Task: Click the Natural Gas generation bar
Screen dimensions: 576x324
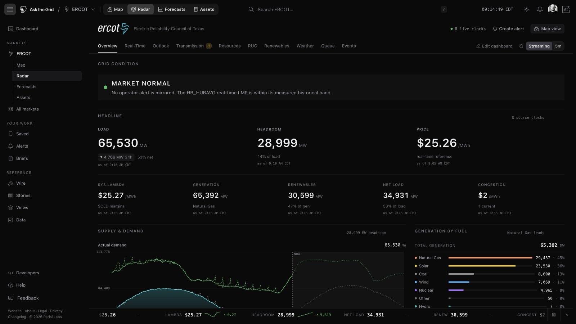Action: 490,258
